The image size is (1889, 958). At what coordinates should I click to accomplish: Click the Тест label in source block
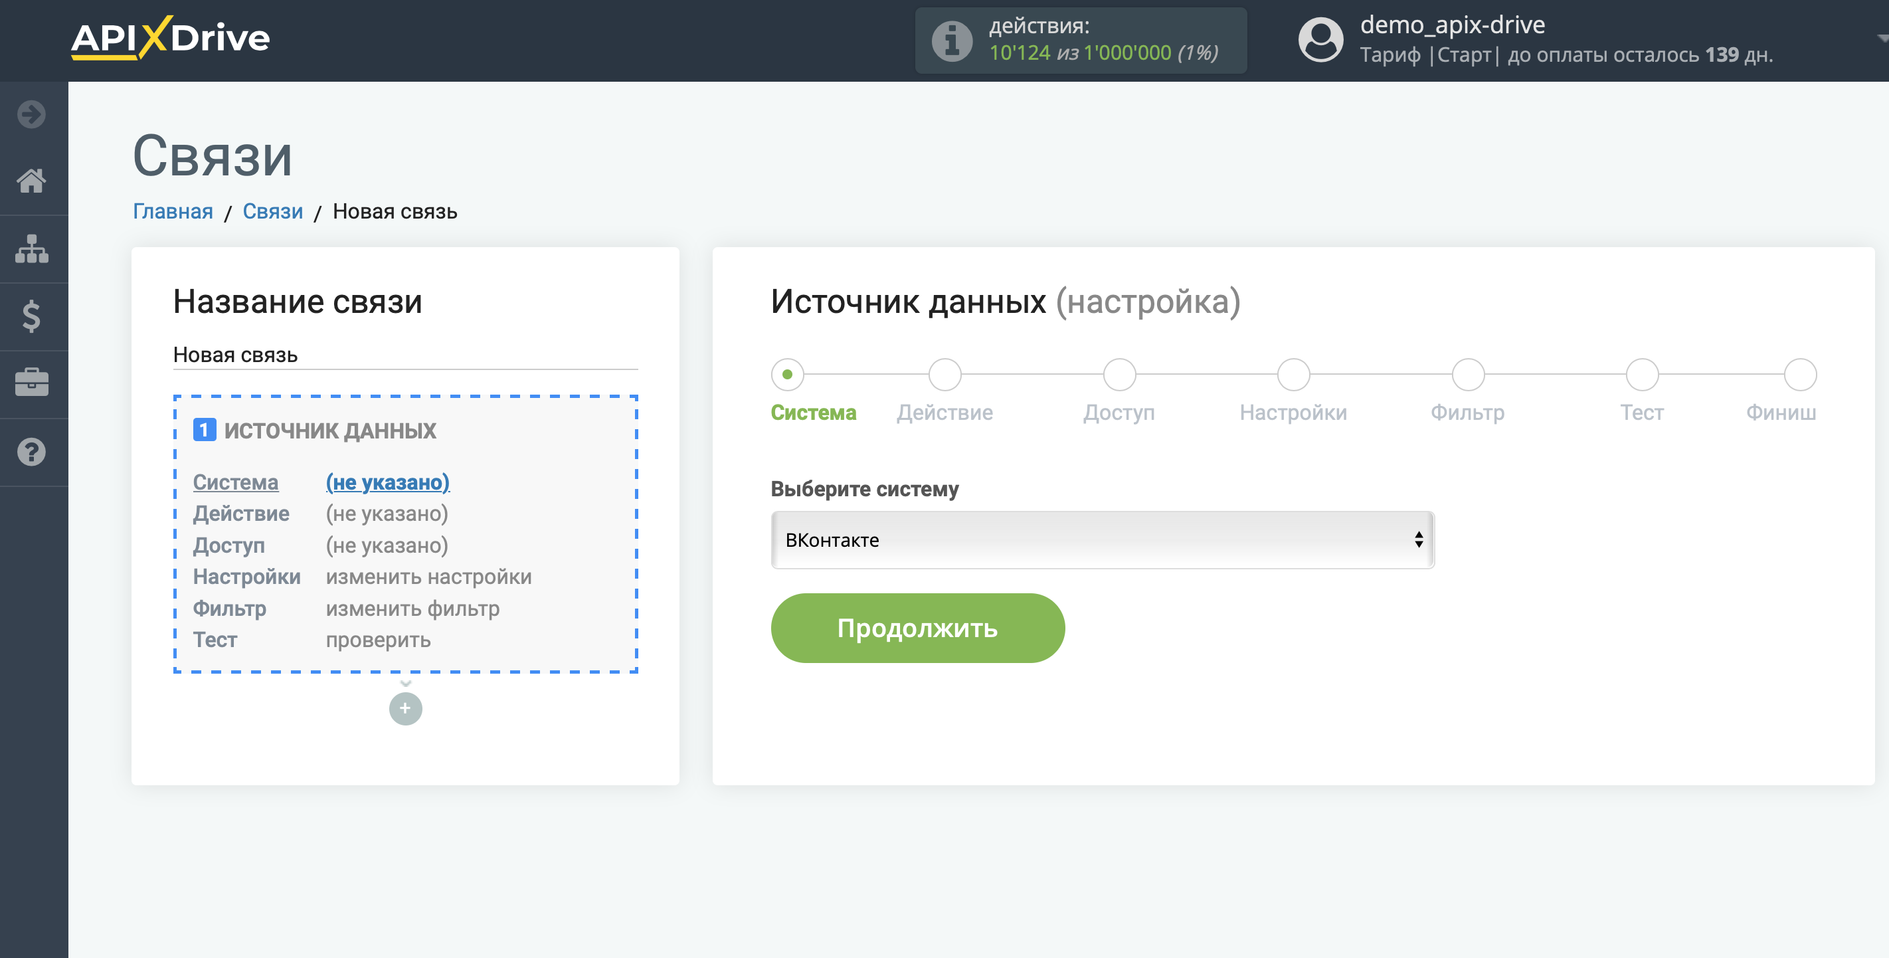pos(215,640)
